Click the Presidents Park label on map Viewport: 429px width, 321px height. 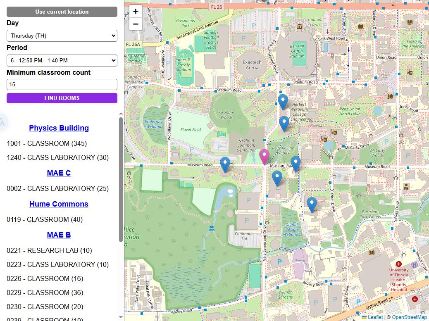click(186, 23)
